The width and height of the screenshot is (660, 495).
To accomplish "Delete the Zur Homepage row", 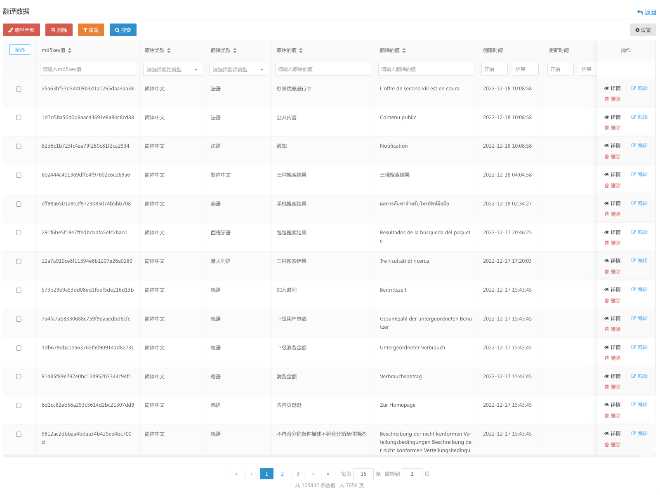I will 613,416.
